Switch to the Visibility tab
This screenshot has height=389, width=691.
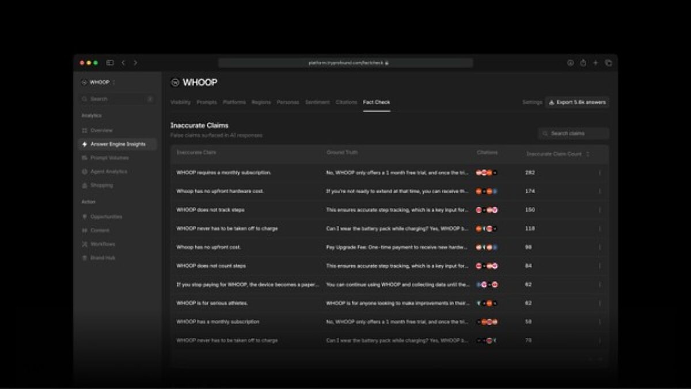coord(180,102)
